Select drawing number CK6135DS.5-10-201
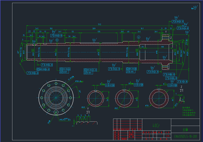 tap(185, 136)
